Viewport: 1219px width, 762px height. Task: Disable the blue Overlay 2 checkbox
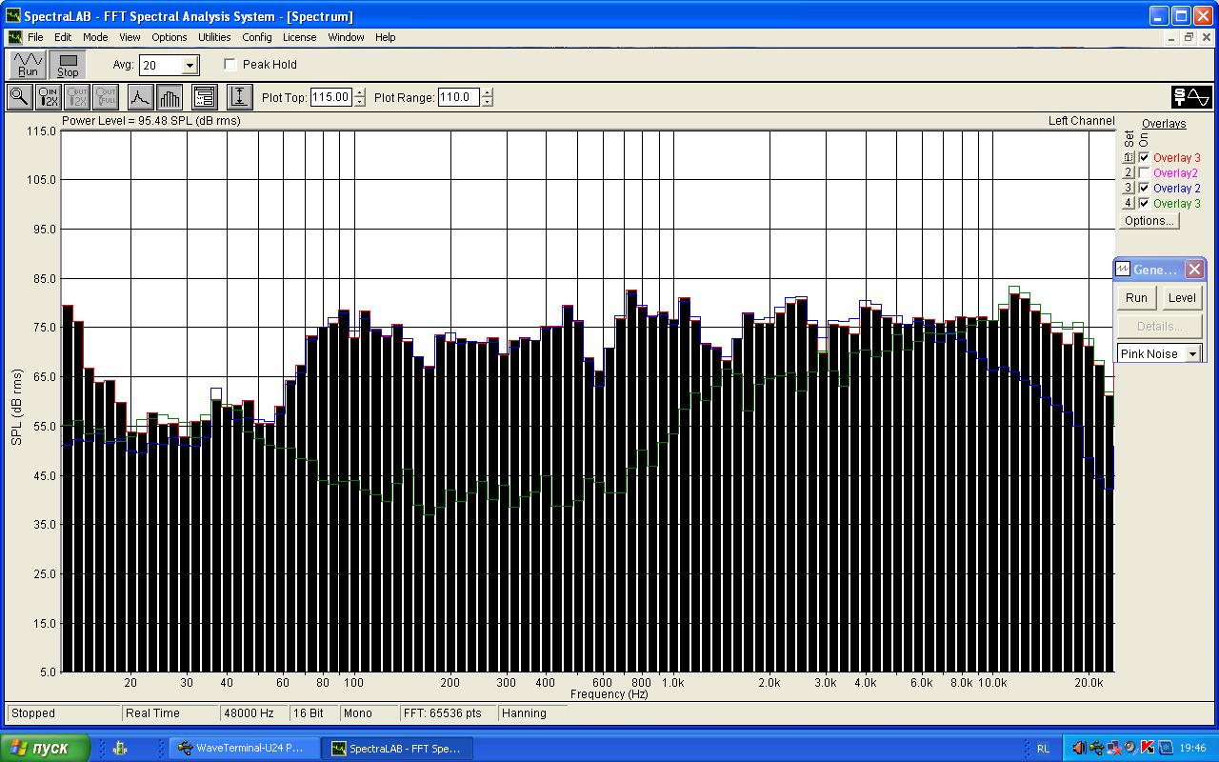(x=1144, y=189)
